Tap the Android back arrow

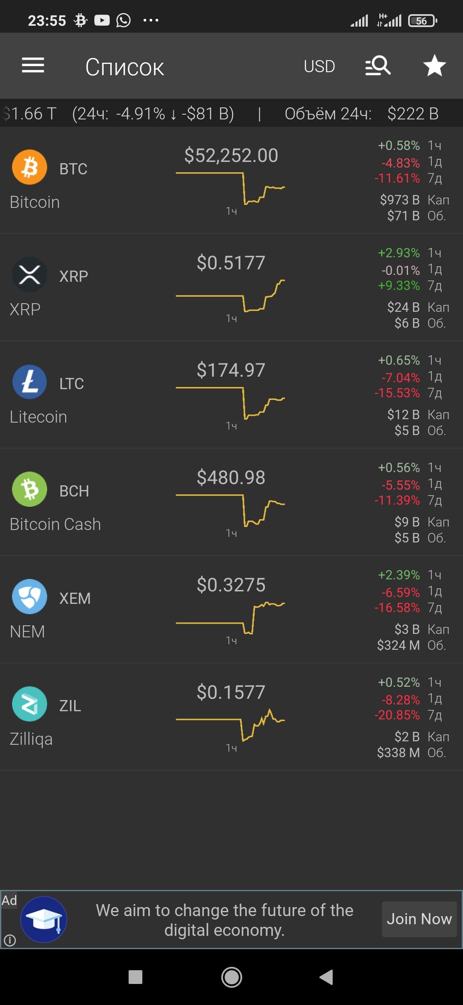[326, 977]
